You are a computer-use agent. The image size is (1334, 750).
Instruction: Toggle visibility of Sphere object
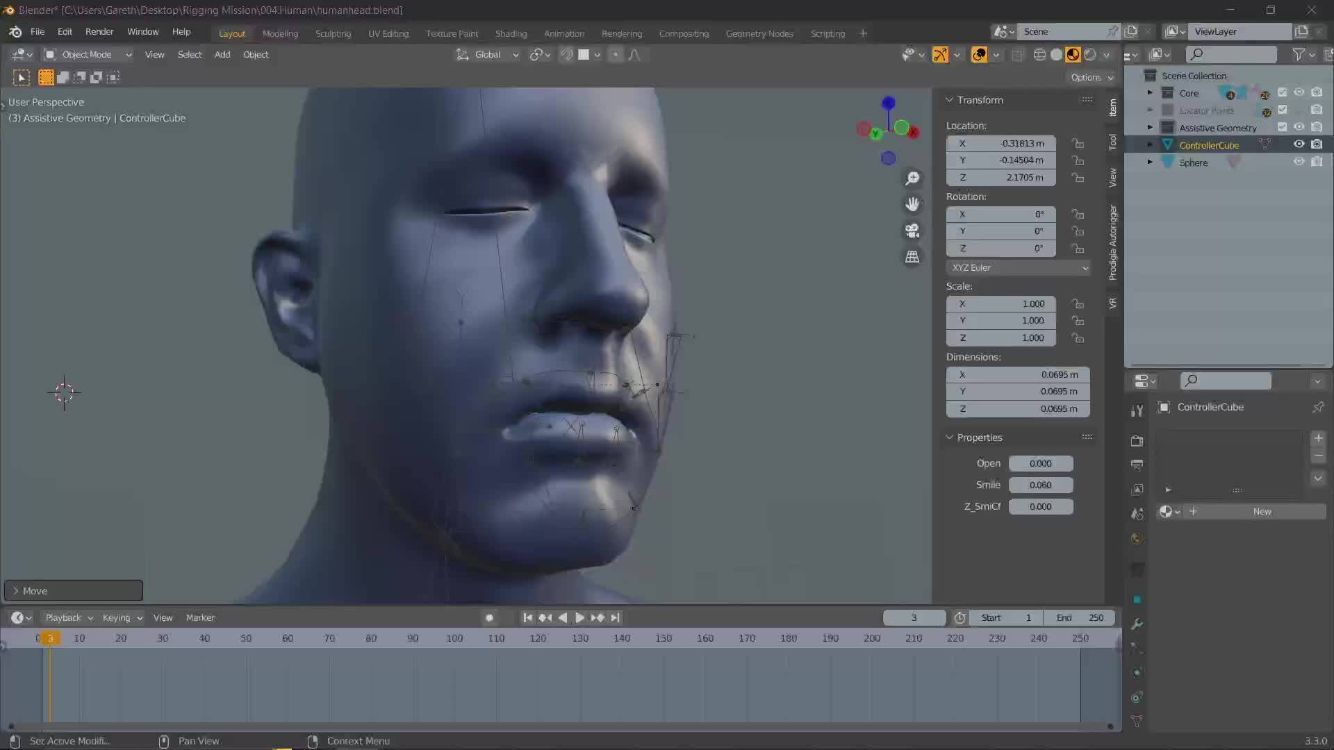point(1299,162)
